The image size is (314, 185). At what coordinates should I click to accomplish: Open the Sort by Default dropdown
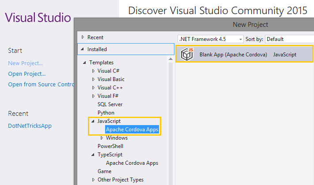(x=289, y=39)
